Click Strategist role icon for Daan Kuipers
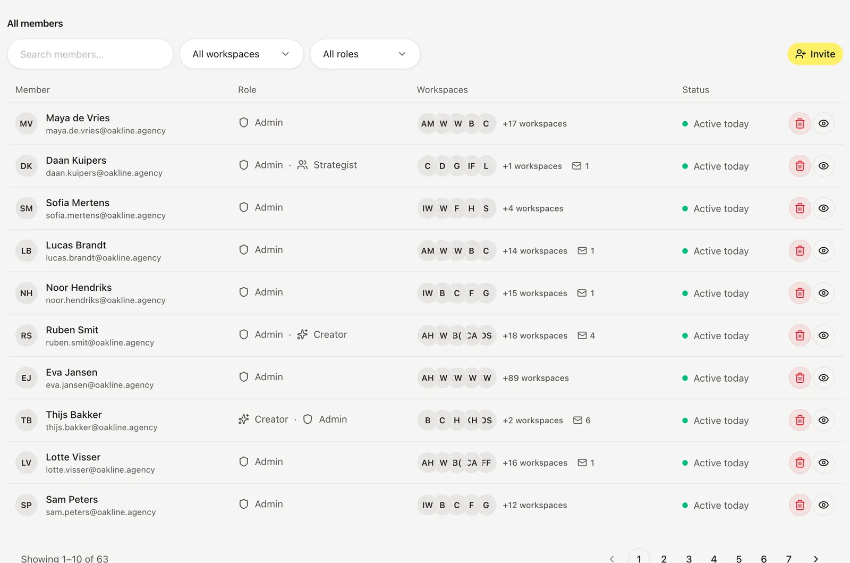Viewport: 850px width, 563px height. pyautogui.click(x=302, y=165)
